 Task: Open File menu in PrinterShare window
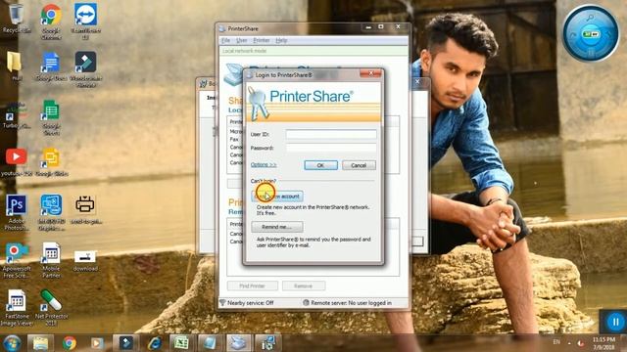click(226, 40)
